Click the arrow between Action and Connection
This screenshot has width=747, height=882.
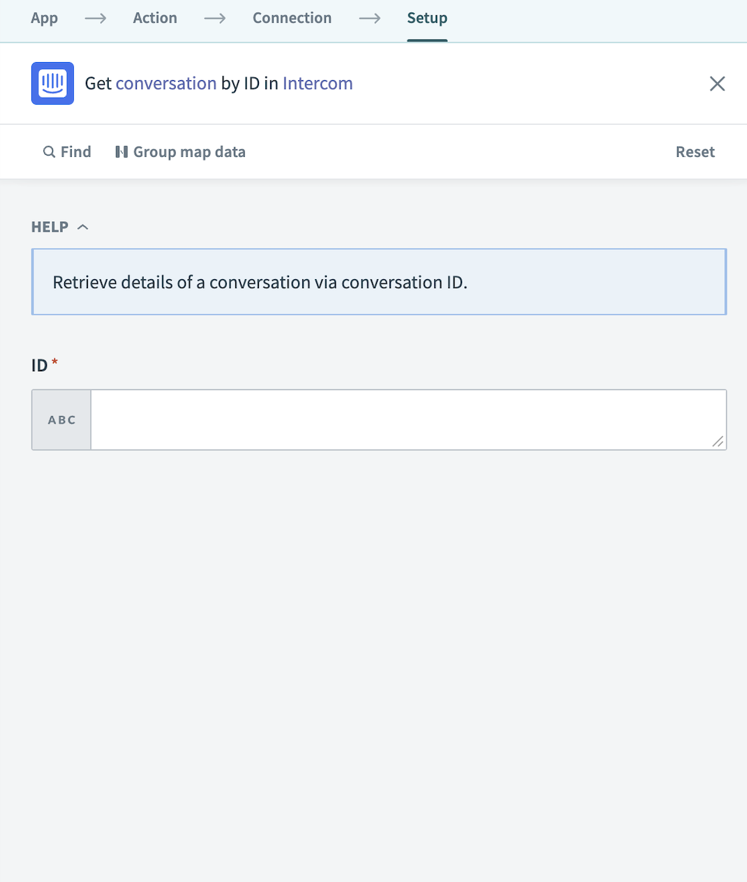click(x=214, y=18)
